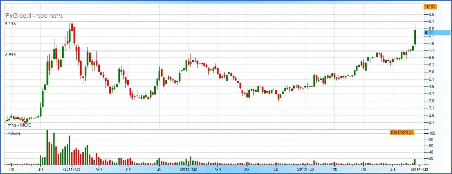Jump to פבר (2011) on time axis
The height and width of the screenshot is (174, 452).
[x=72, y=169]
